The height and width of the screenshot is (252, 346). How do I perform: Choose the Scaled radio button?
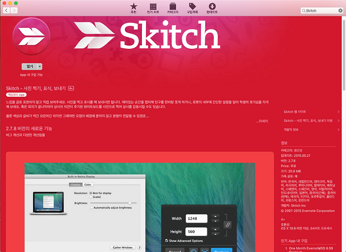(x=91, y=197)
